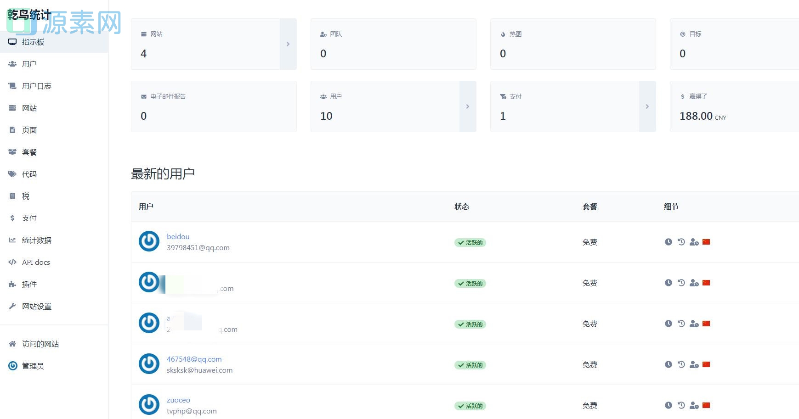Open 统计数据 via its chart icon
This screenshot has width=799, height=419.
(12, 240)
